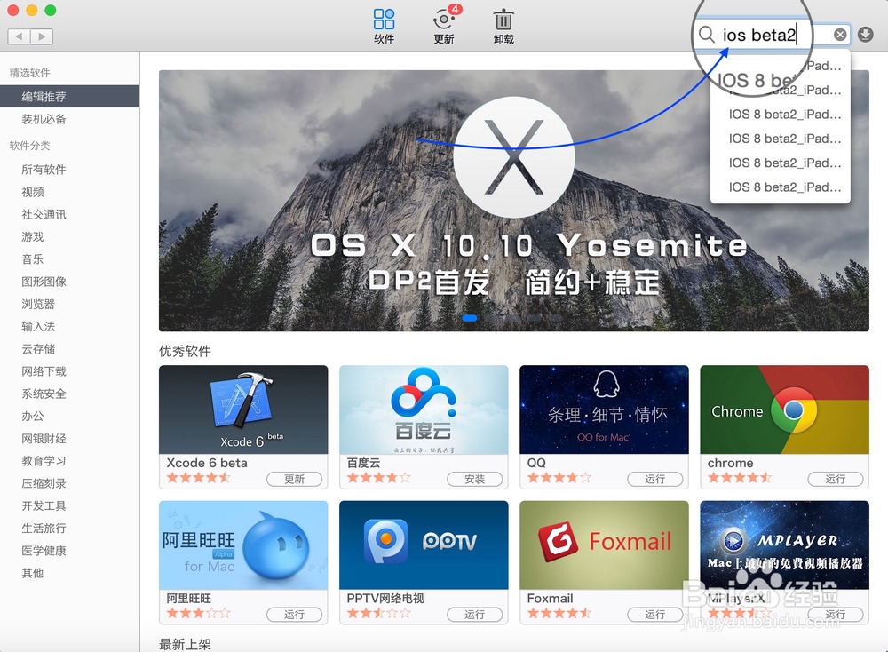Open the MPlayerX app thumbnail
Screen dimensions: 888x652
784,545
